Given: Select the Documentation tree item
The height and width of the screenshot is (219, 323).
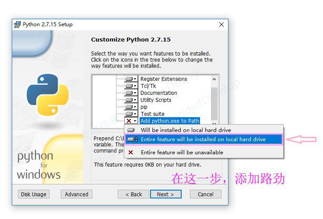Looking at the screenshot, I should tap(158, 93).
